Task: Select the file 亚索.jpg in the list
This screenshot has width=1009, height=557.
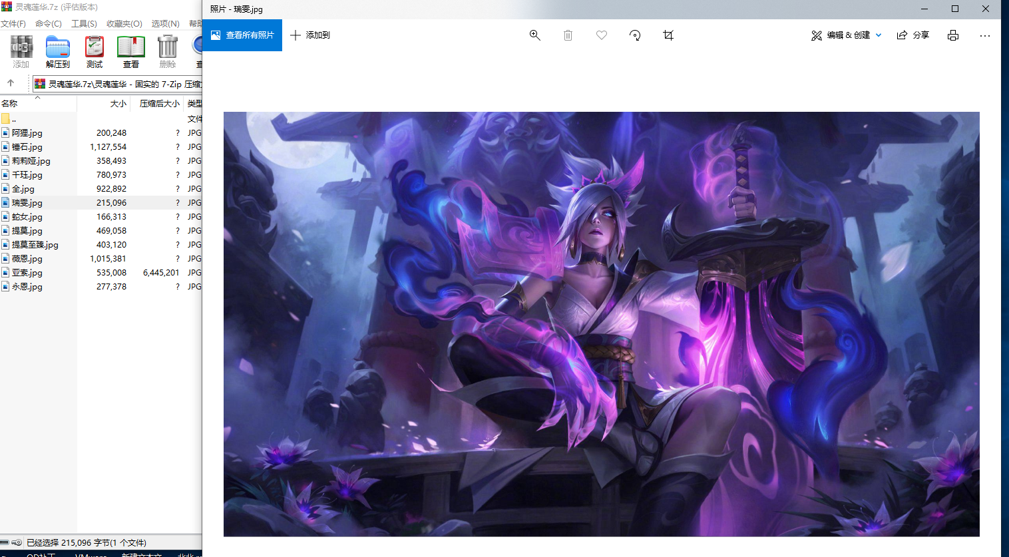Action: 27,273
